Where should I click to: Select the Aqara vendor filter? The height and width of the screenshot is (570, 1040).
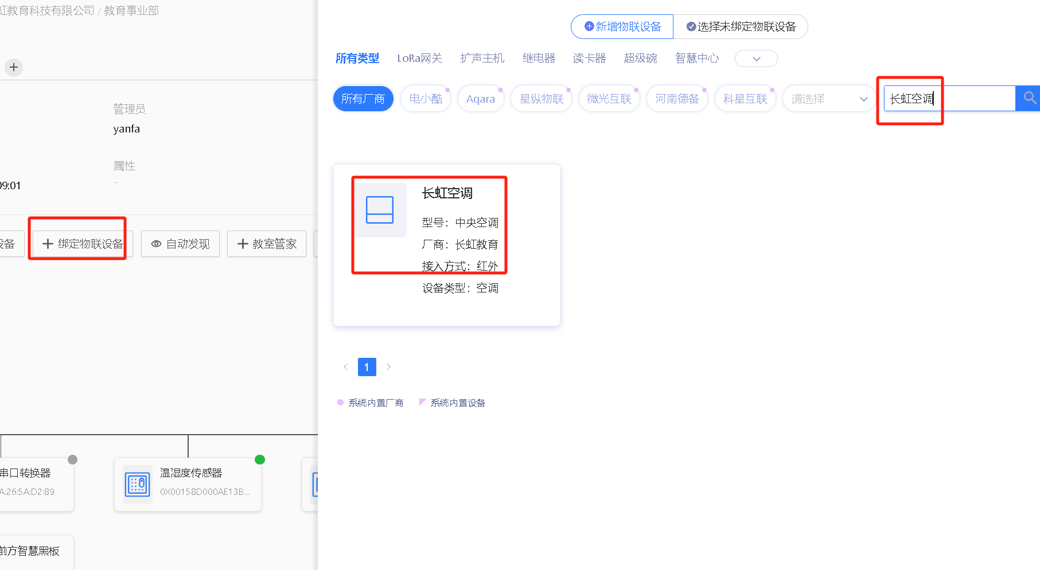480,99
